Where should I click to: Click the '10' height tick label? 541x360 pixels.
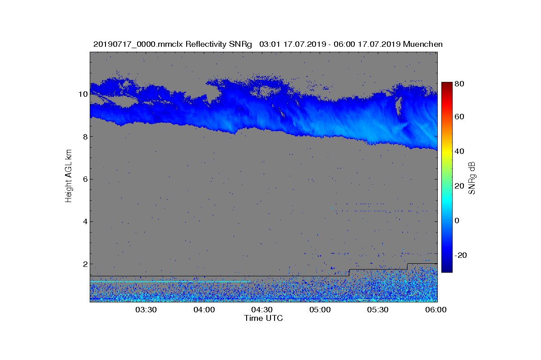click(83, 94)
